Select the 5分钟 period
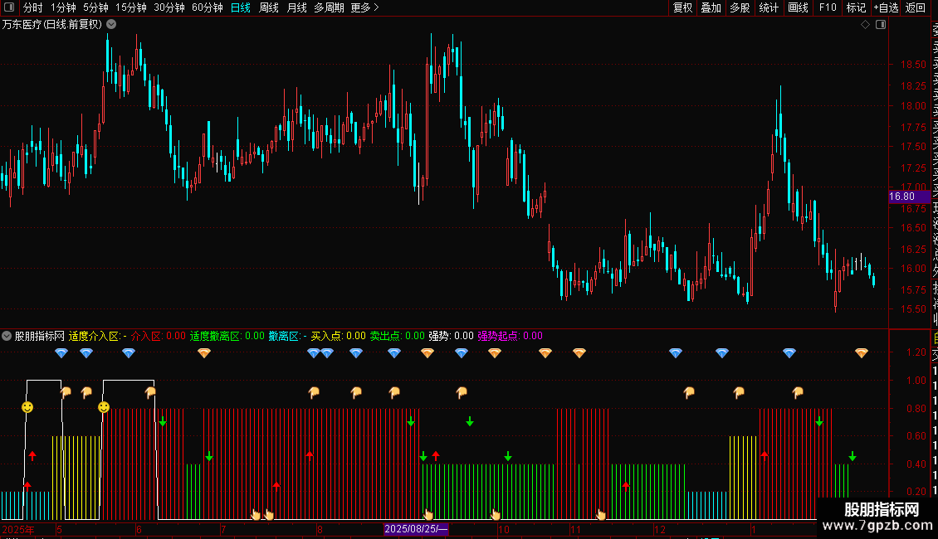 (95, 7)
